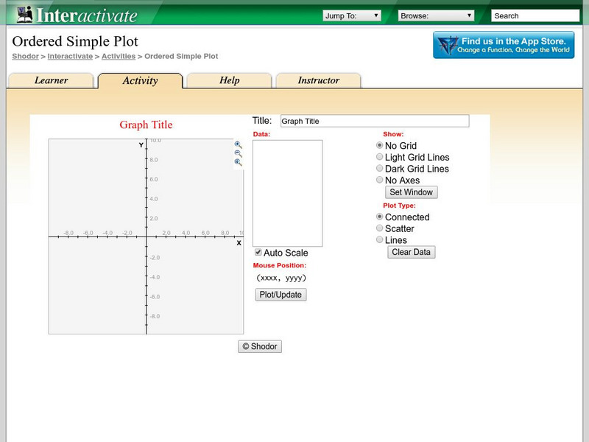
Task: Click the zoom in magnifier icon
Action: [x=238, y=145]
